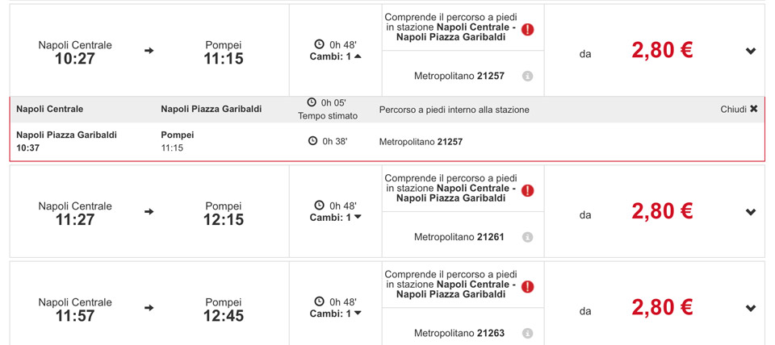Expand Cambi: 1 details for the 11:27 train
This screenshot has width=775, height=345.
358,218
